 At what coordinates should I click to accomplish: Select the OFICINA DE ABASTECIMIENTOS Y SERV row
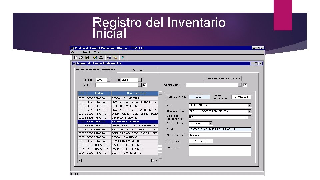pos(118,133)
